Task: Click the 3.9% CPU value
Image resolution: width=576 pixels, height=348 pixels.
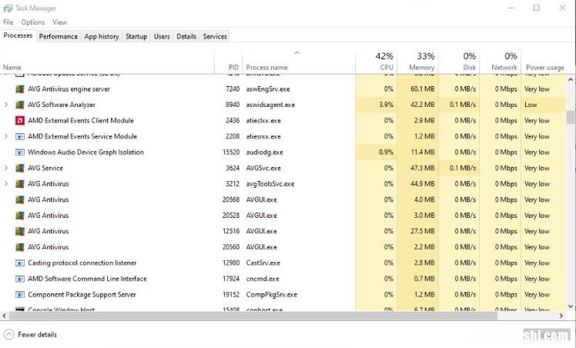Action: point(386,105)
